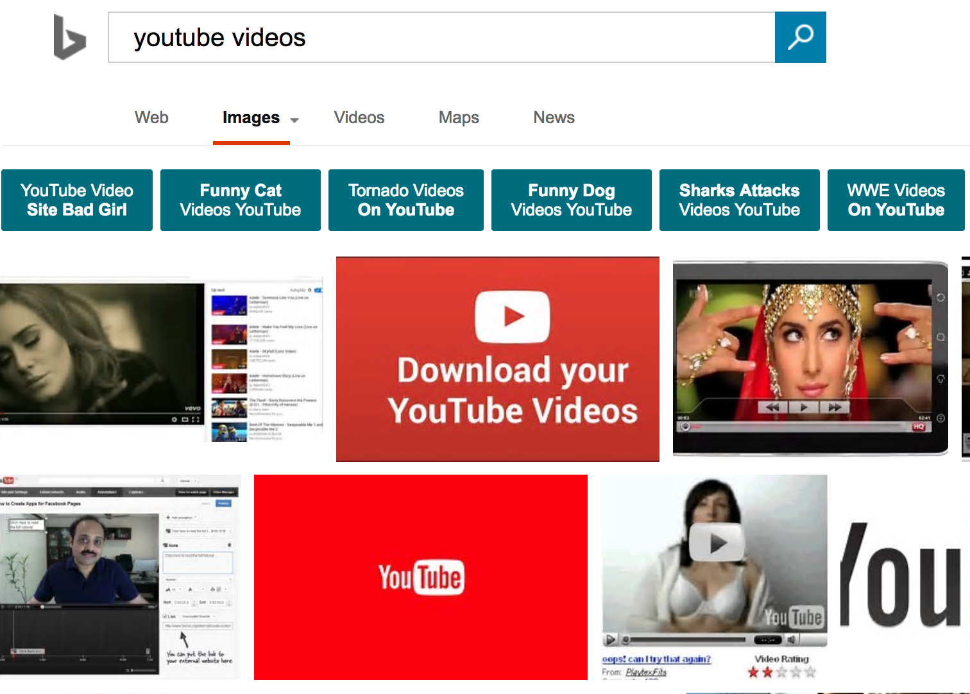Screen dimensions: 970x694
Task: Open the News tab
Action: click(x=554, y=117)
